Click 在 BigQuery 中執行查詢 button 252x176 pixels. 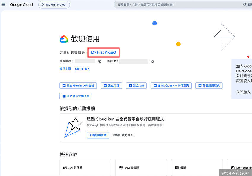(x=171, y=85)
